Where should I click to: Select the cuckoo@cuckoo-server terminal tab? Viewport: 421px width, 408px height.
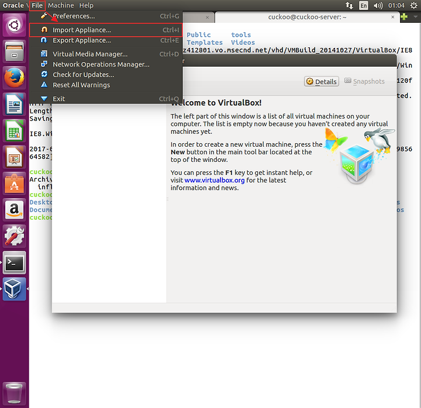pyautogui.click(x=307, y=17)
